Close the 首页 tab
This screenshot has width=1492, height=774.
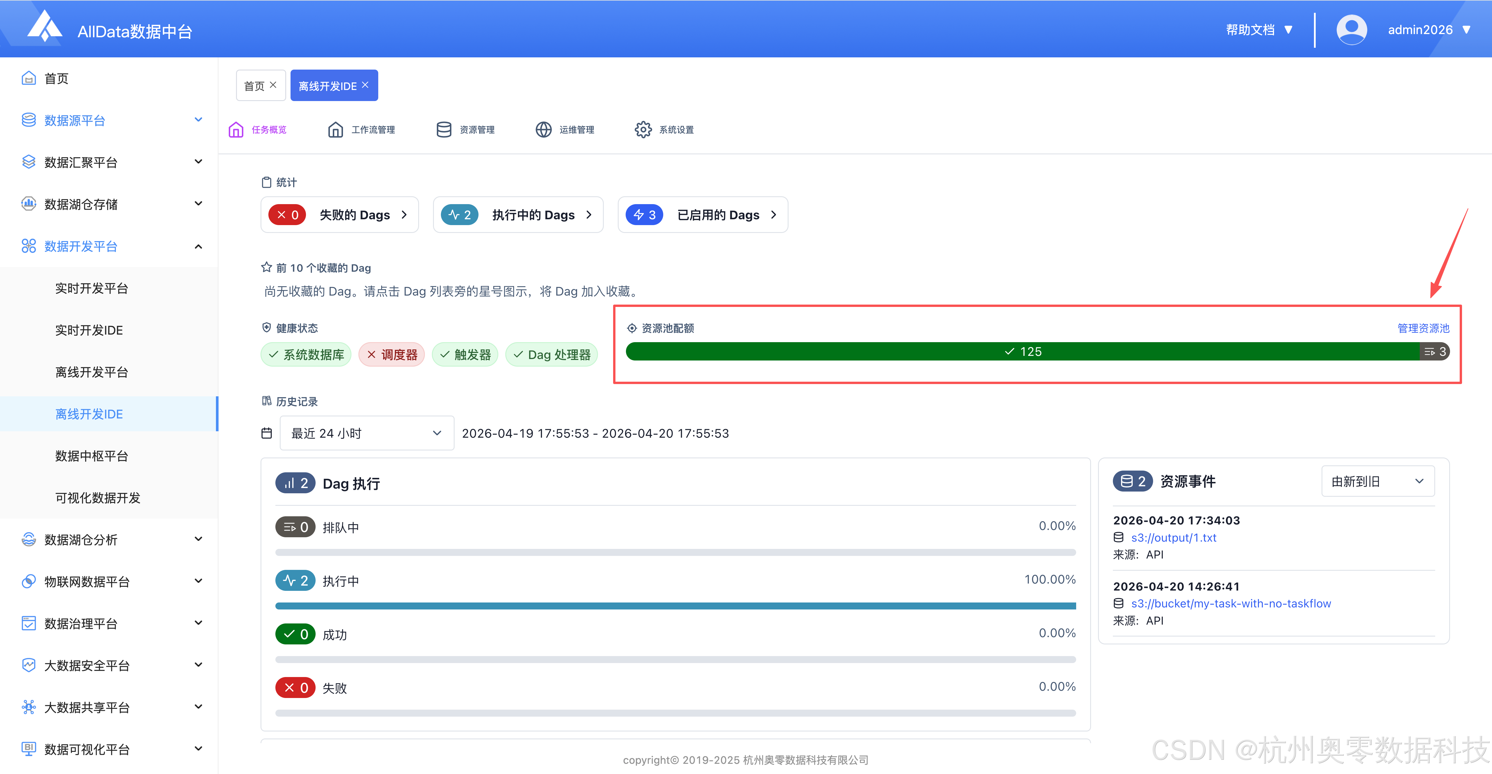(273, 85)
